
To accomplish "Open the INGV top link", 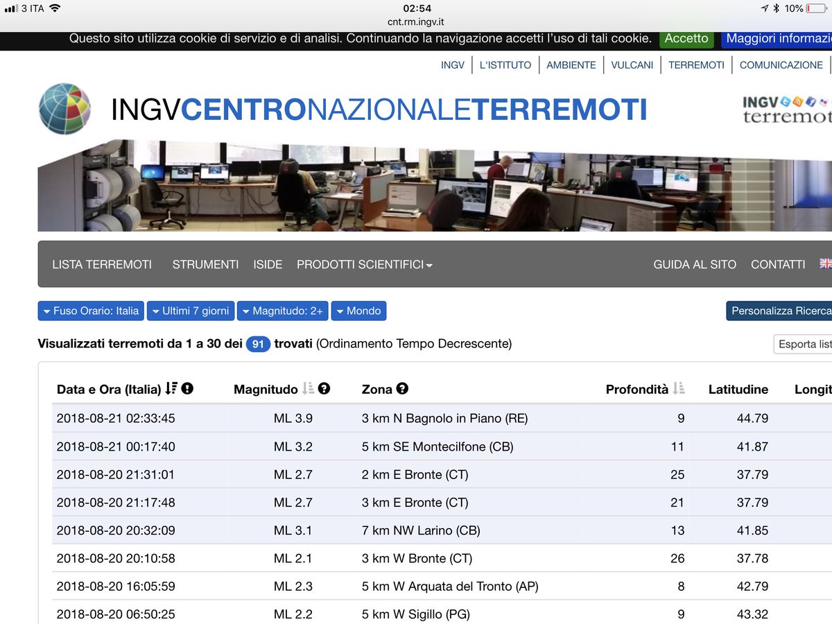I will [453, 64].
